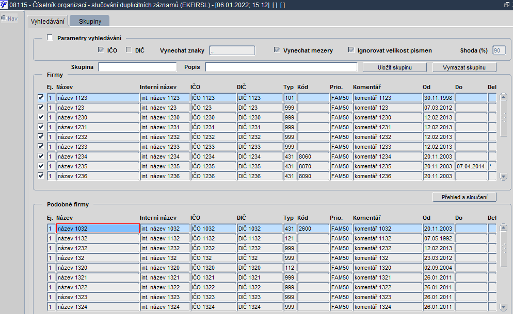Select the název 1123 cell
The width and height of the screenshot is (513, 314).
point(98,98)
